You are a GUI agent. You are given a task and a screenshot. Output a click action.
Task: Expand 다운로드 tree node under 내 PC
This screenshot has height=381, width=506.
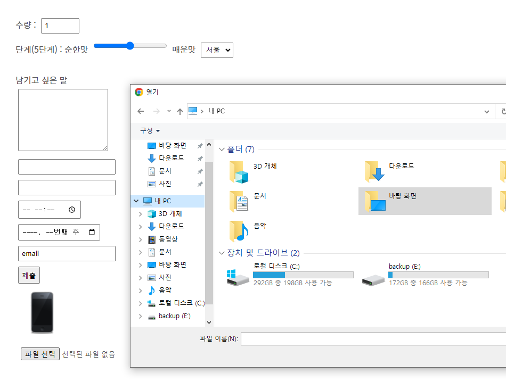141,227
